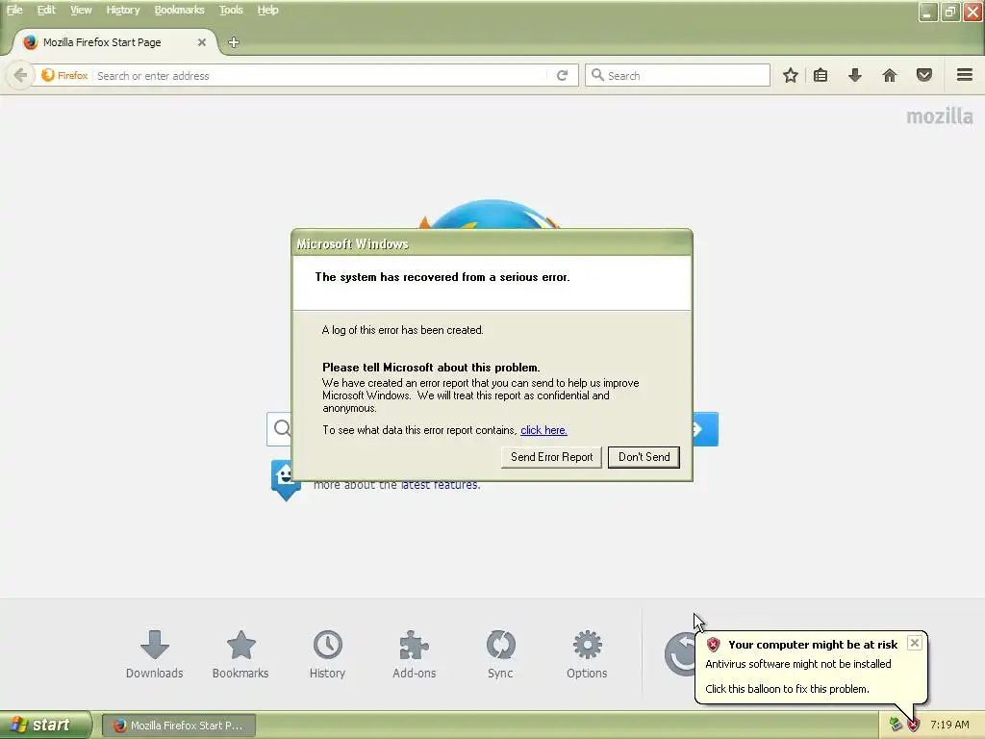Click the restore previous session icon
The width and height of the screenshot is (985, 739).
(x=680, y=654)
